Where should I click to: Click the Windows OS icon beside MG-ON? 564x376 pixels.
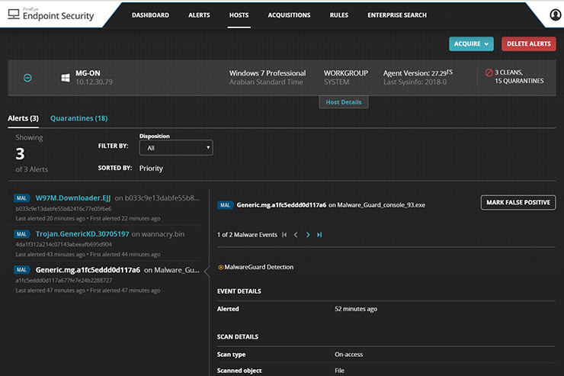point(66,78)
